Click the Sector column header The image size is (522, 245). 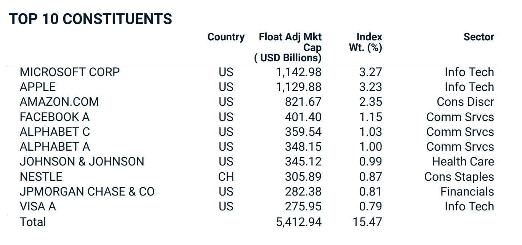479,37
